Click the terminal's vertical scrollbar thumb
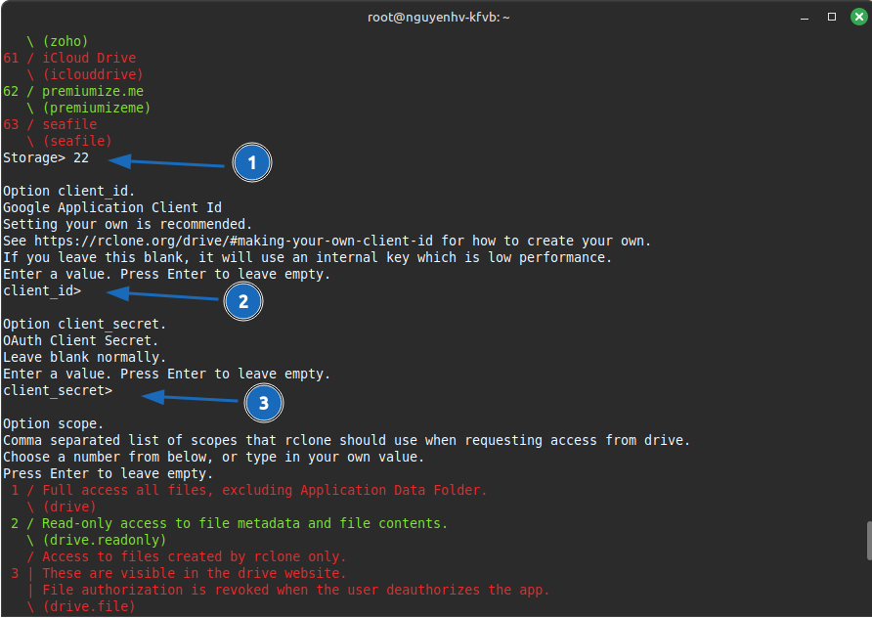Viewport: 872px width, 618px height. click(x=866, y=541)
